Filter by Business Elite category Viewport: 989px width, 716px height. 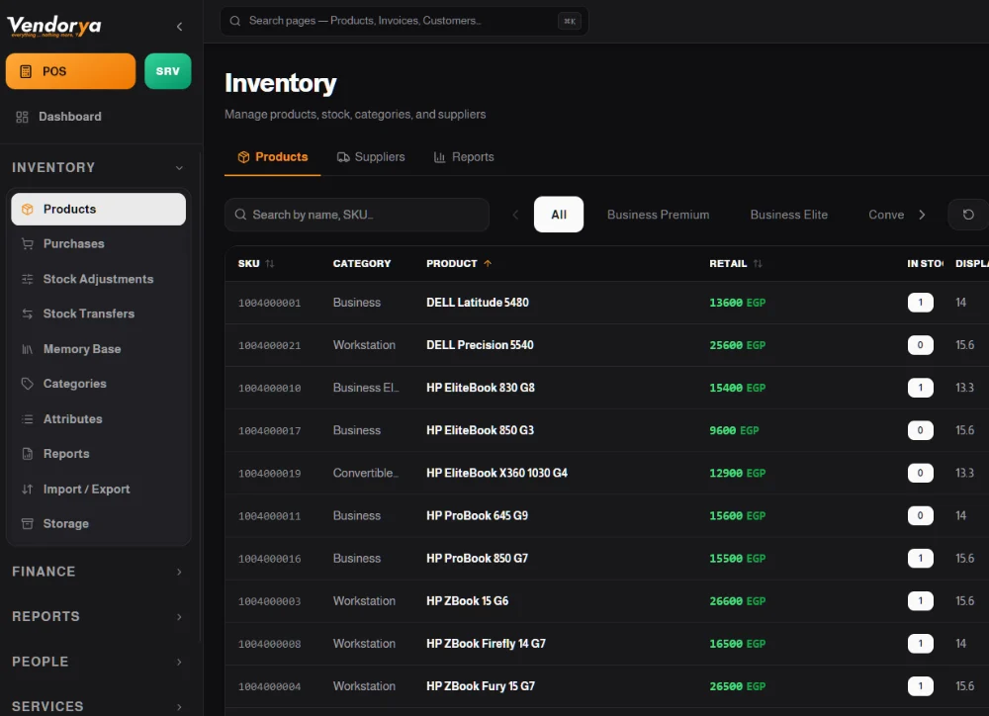coord(788,215)
